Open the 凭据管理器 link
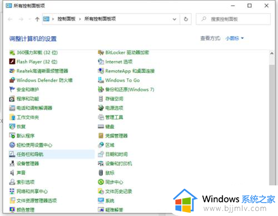The height and width of the screenshot is (216, 278). 116,136
